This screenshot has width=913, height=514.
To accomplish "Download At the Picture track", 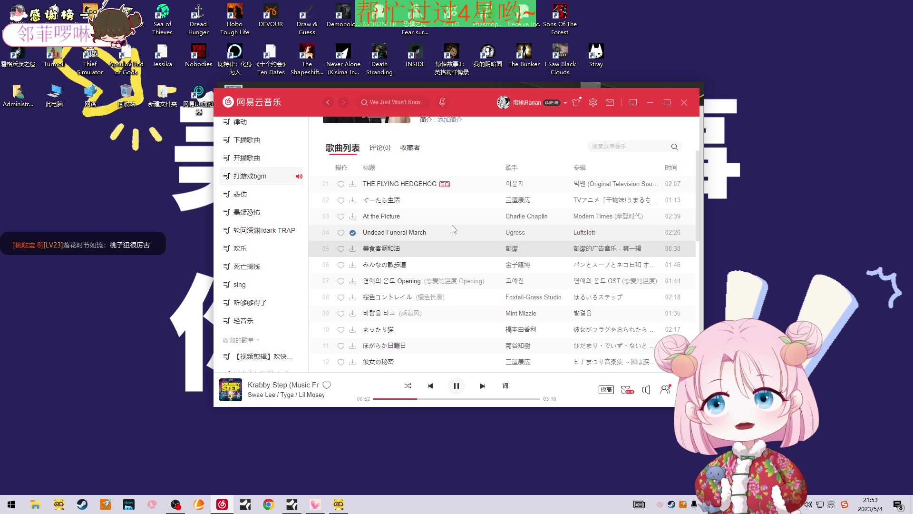I will (x=352, y=217).
